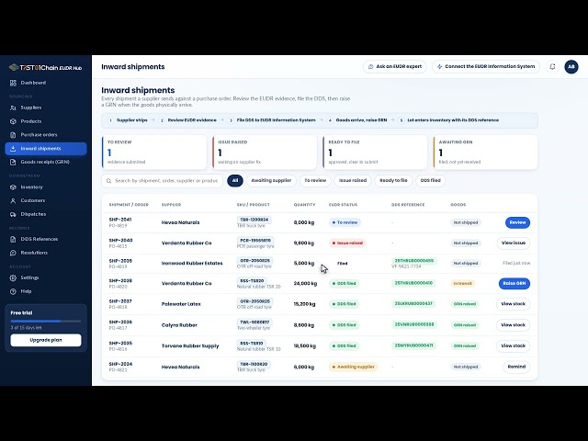Filter by Issue raised chip

353,181
